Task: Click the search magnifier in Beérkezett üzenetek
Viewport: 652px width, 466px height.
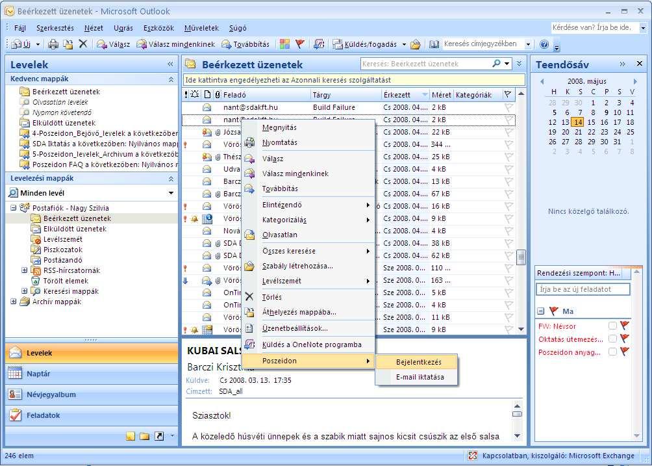Action: point(497,64)
